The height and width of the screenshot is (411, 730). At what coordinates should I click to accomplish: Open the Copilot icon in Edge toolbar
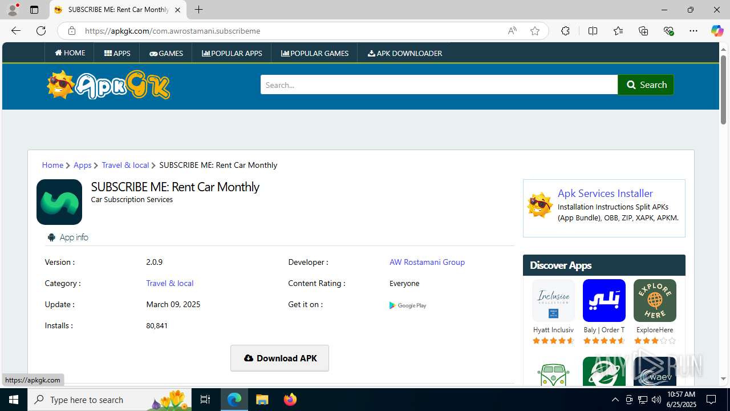(717, 31)
